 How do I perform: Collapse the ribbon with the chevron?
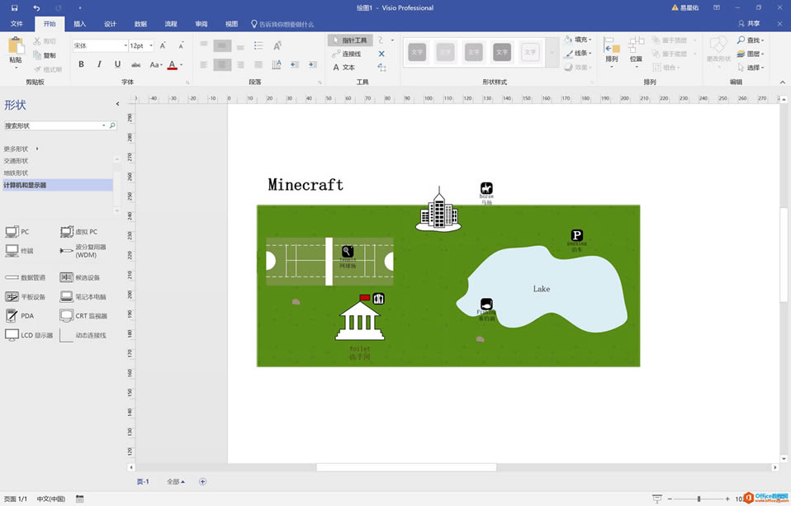(783, 82)
